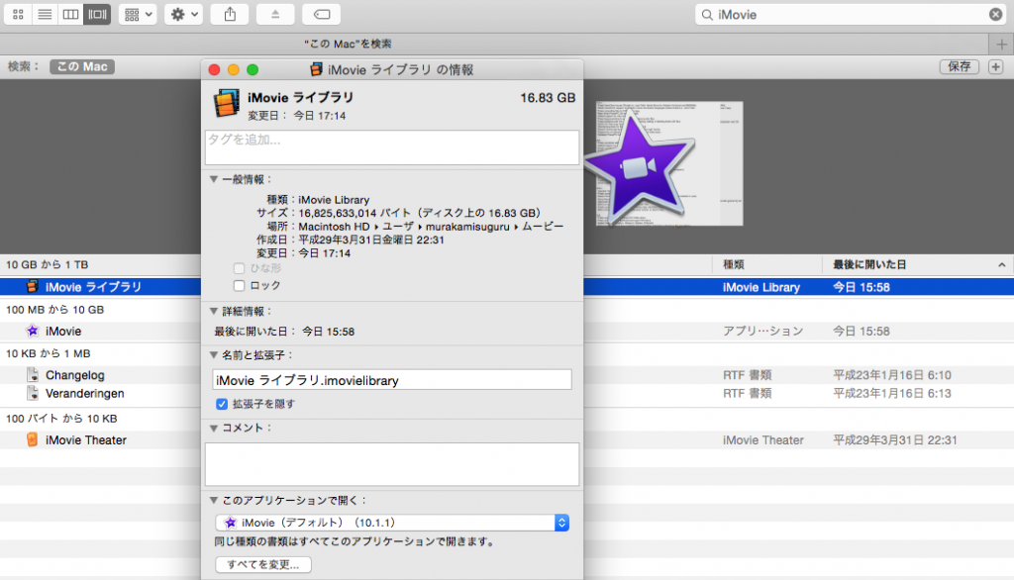
Task: Click the Veranderingen document icon
Action: pyautogui.click(x=33, y=393)
